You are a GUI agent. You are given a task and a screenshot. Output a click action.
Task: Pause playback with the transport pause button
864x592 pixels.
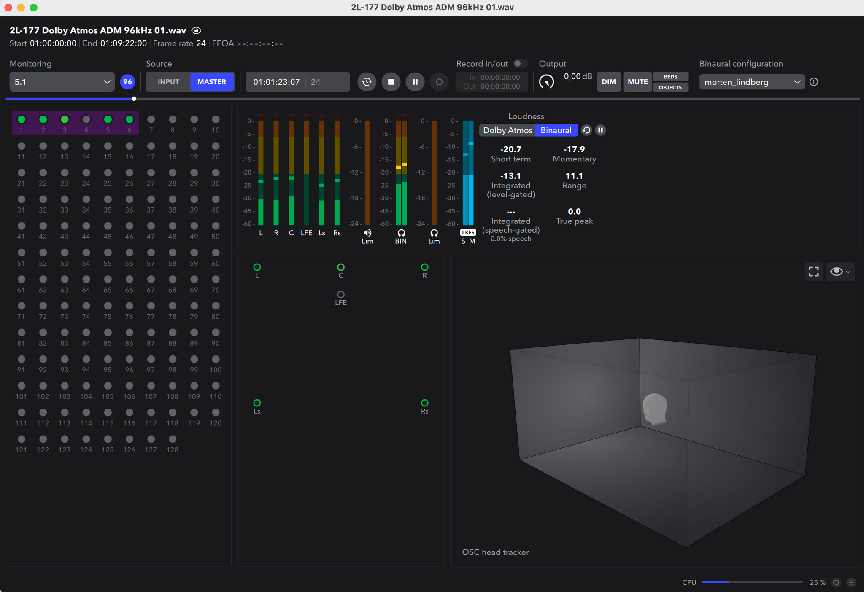[x=415, y=82]
